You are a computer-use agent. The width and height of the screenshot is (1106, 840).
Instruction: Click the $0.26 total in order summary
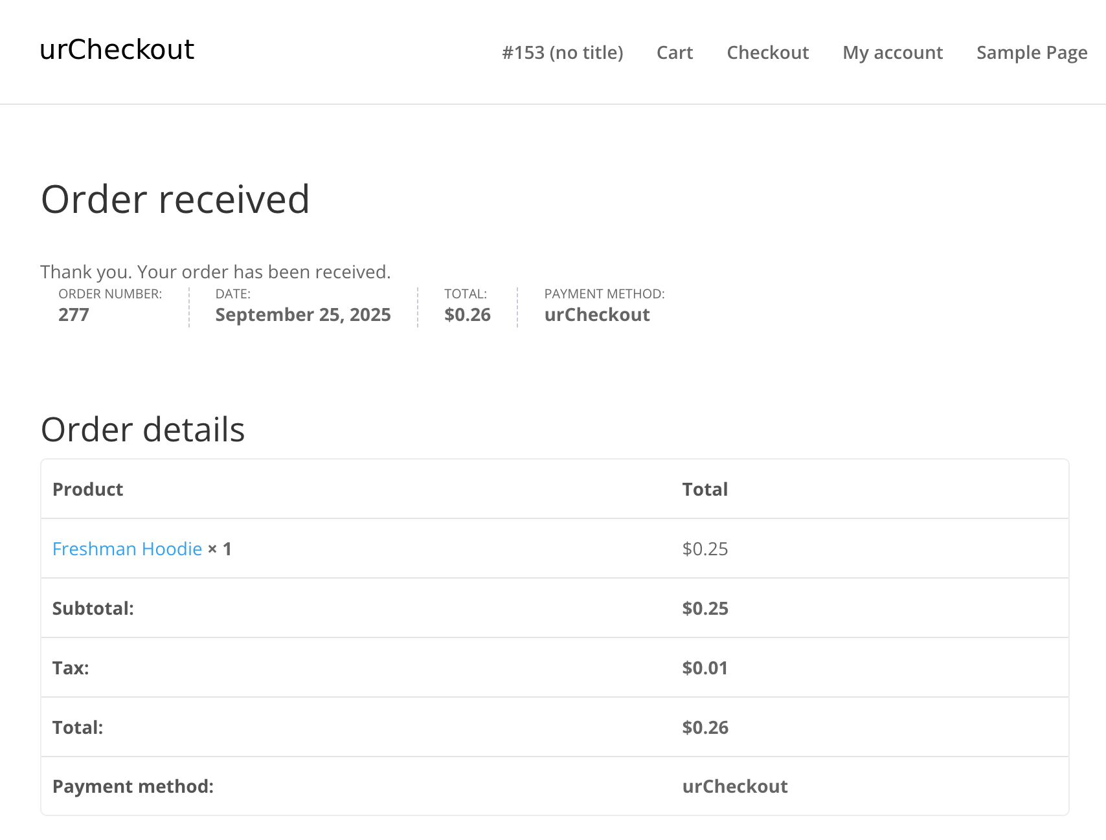click(x=467, y=315)
